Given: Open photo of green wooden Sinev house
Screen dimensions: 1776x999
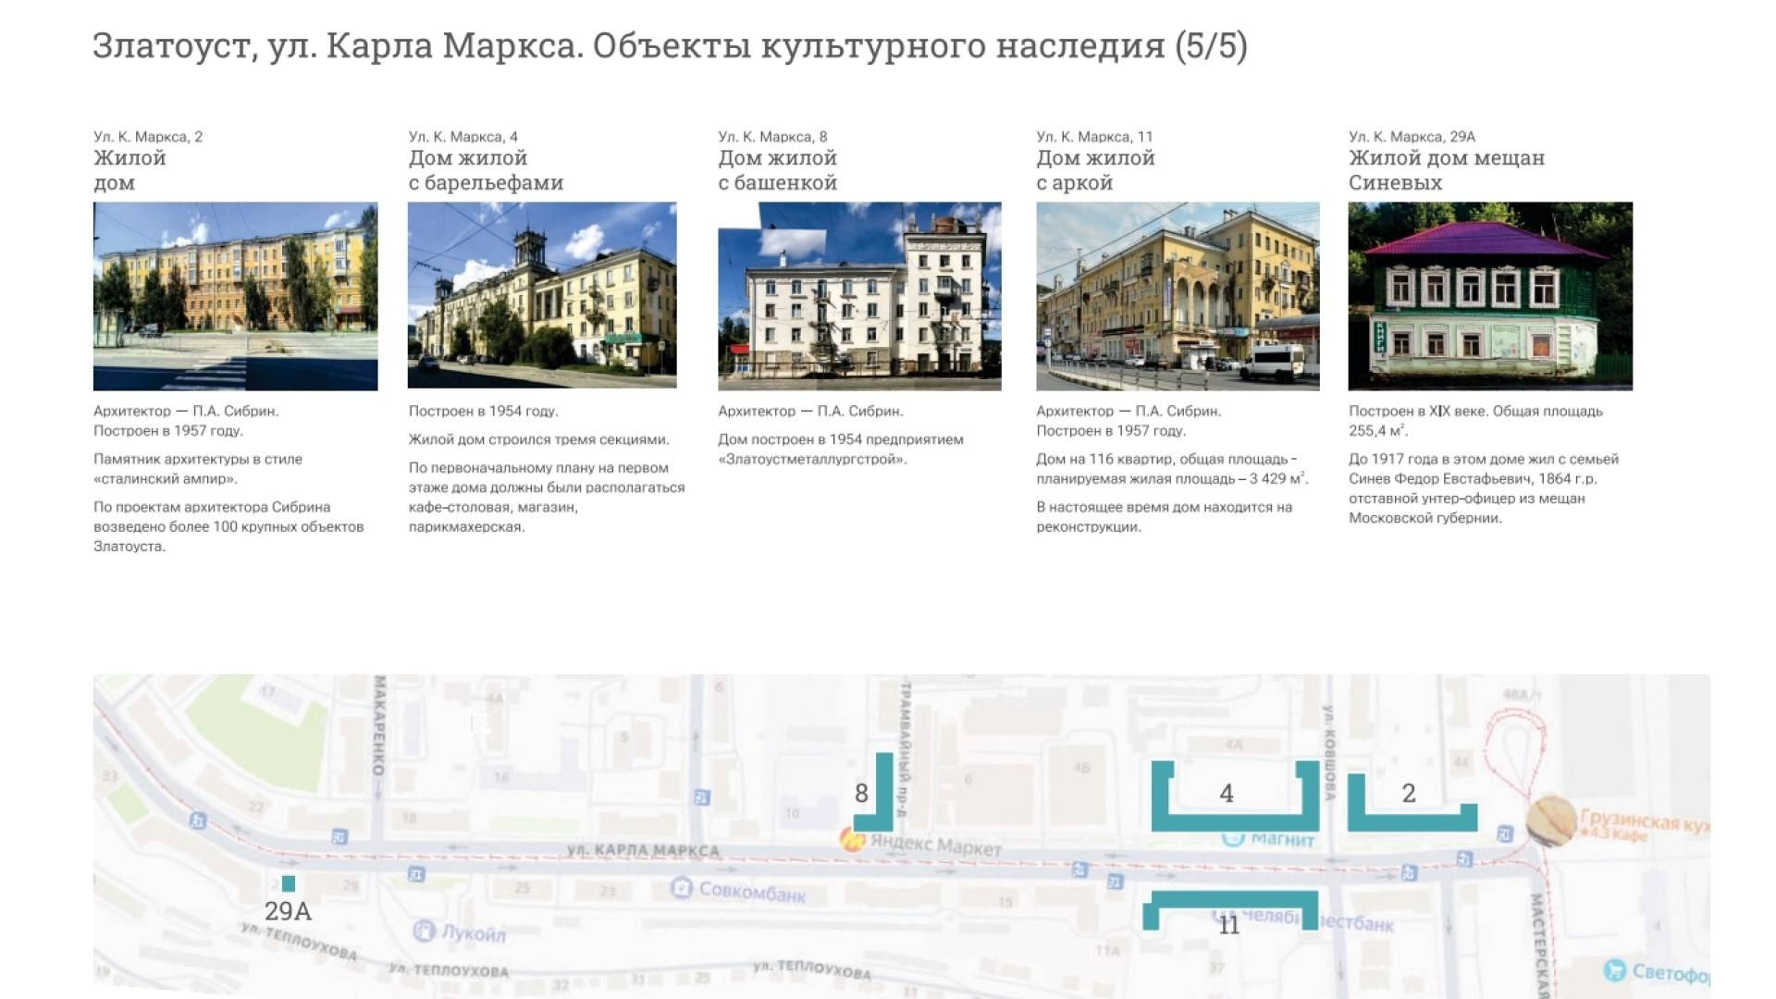Looking at the screenshot, I should [1490, 296].
